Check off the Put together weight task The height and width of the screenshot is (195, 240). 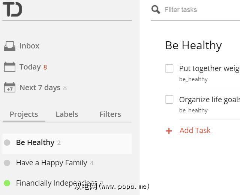[x=169, y=68]
